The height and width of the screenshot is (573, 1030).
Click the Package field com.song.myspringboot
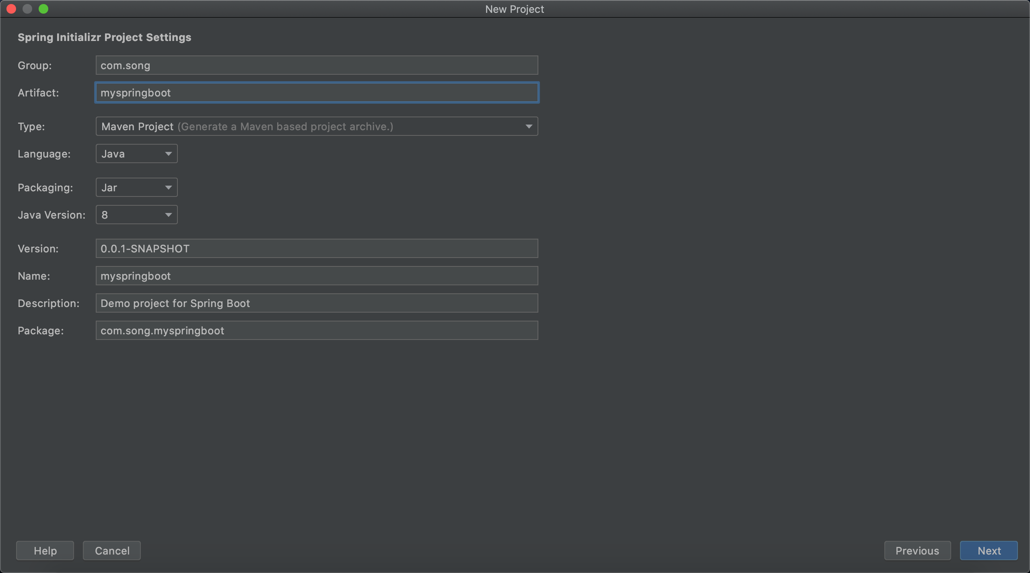[317, 331]
